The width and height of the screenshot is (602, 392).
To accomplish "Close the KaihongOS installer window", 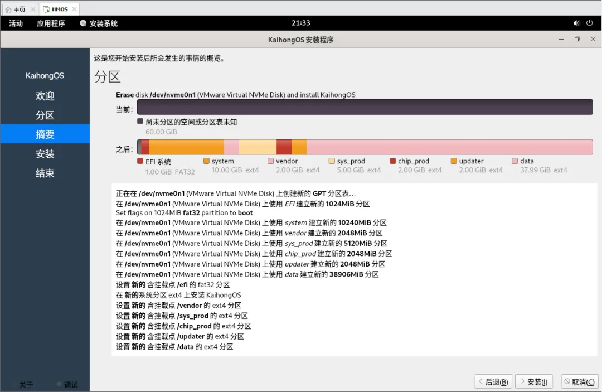I will pyautogui.click(x=593, y=39).
